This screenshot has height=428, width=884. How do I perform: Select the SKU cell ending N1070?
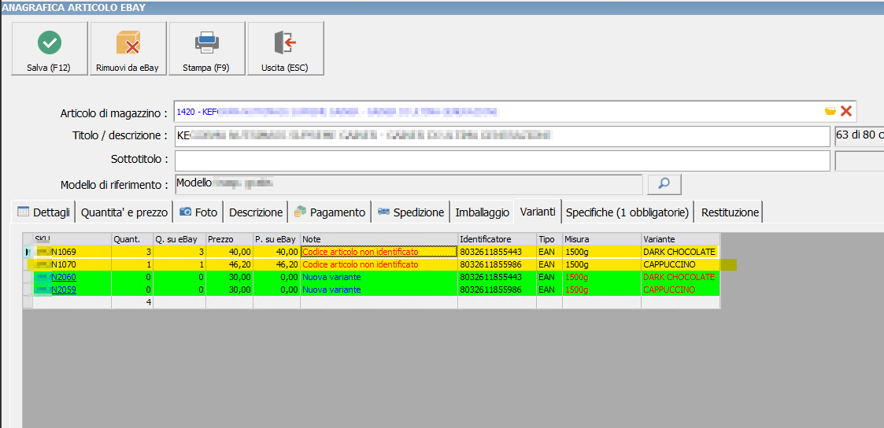click(x=72, y=264)
